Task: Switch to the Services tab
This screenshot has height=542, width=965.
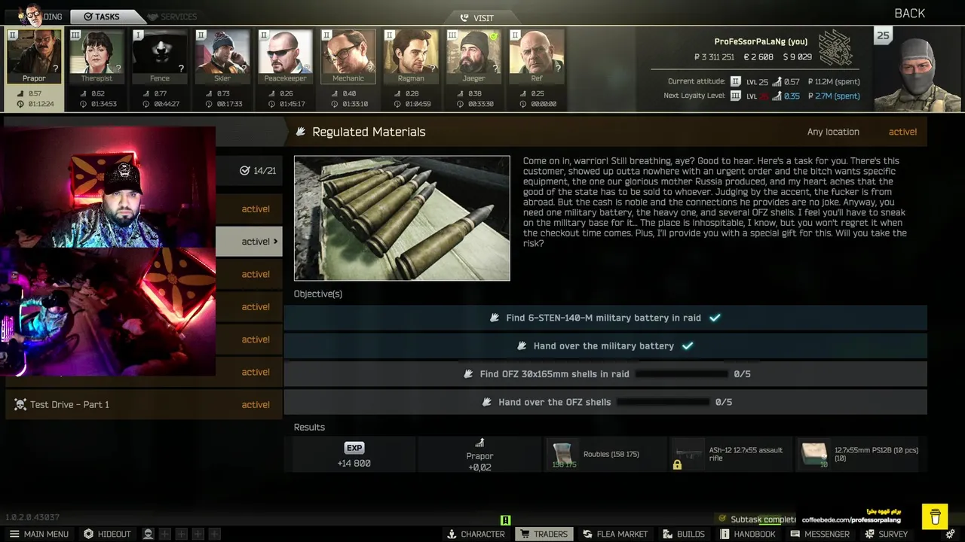Action: [172, 17]
